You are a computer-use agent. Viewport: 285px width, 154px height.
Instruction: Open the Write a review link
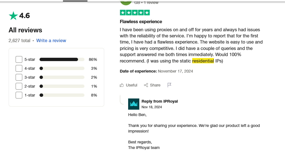pos(51,41)
